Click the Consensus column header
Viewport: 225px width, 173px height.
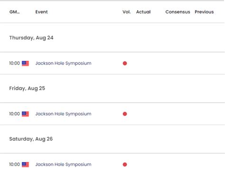178,12
